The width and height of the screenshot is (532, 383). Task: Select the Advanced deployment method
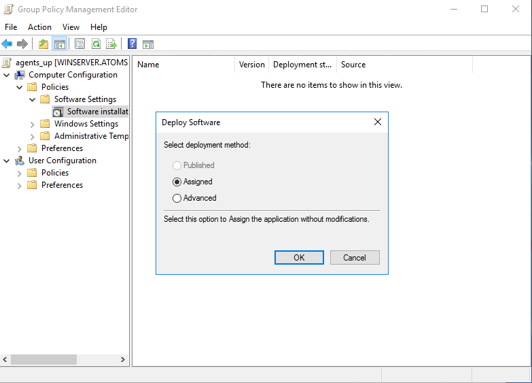point(177,198)
